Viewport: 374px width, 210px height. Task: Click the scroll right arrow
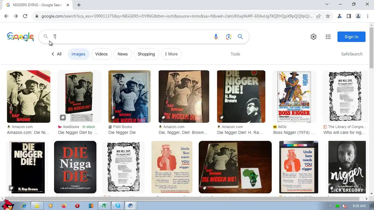(367, 199)
